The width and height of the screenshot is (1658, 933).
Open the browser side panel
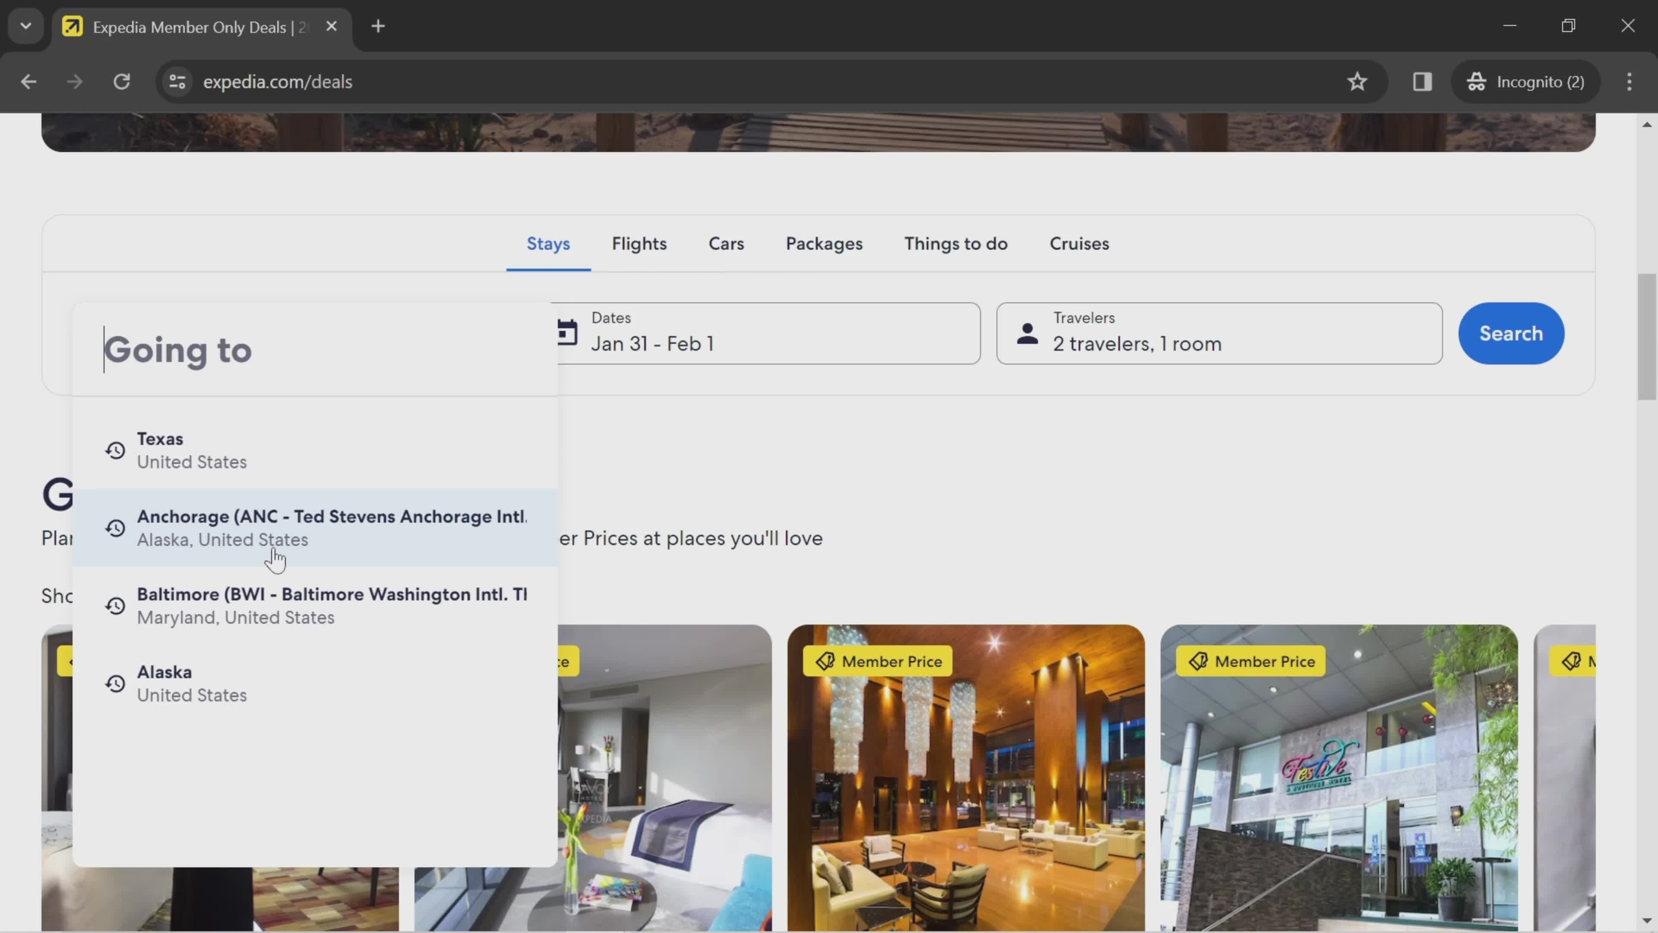pyautogui.click(x=1422, y=82)
